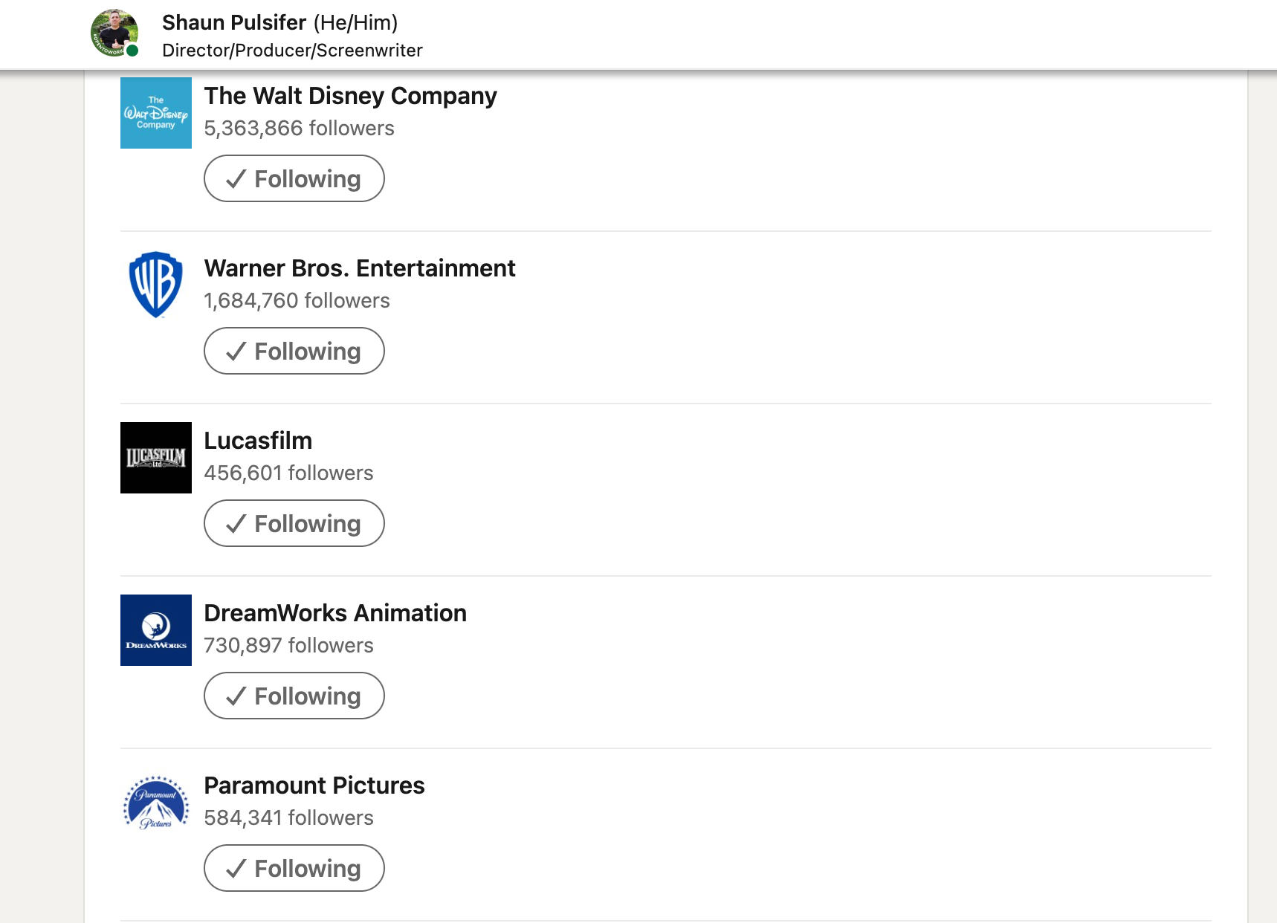Click Director/Producer/Screenwriter headline text
The width and height of the screenshot is (1277, 923).
[x=292, y=51]
